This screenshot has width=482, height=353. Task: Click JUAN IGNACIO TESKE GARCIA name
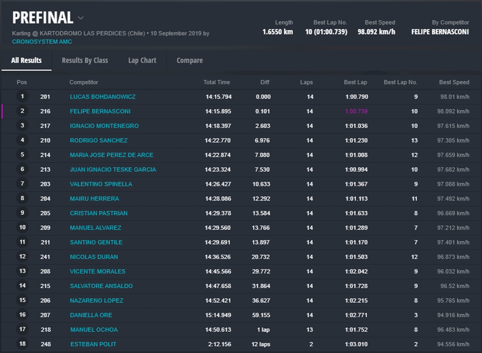click(x=113, y=170)
